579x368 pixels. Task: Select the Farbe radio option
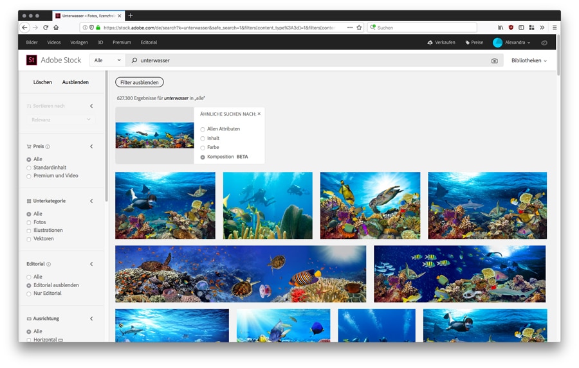tap(203, 148)
